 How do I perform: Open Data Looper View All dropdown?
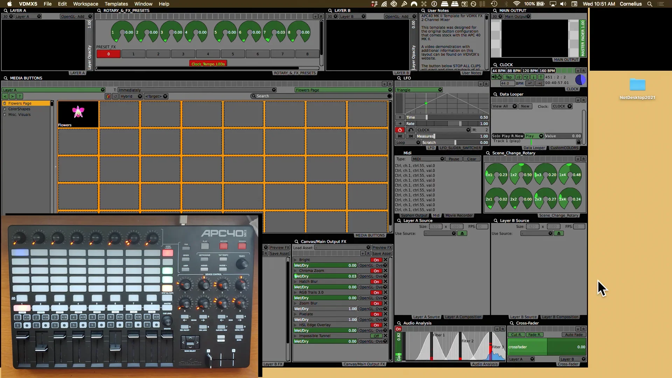pyautogui.click(x=504, y=106)
